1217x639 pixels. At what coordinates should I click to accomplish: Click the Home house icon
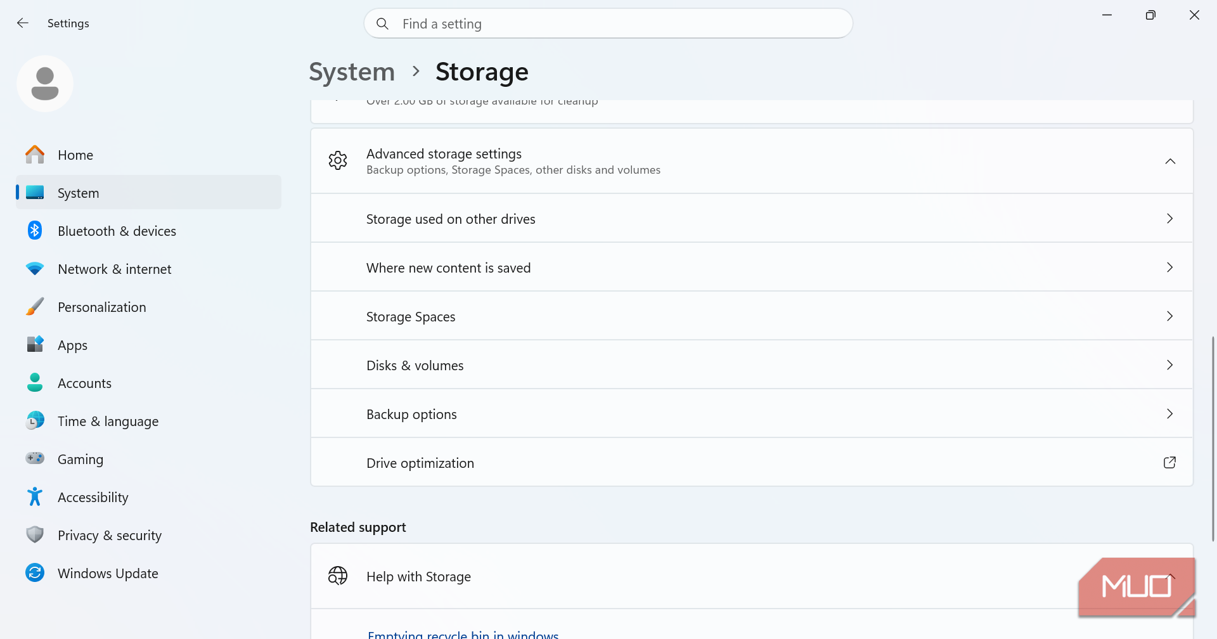35,155
